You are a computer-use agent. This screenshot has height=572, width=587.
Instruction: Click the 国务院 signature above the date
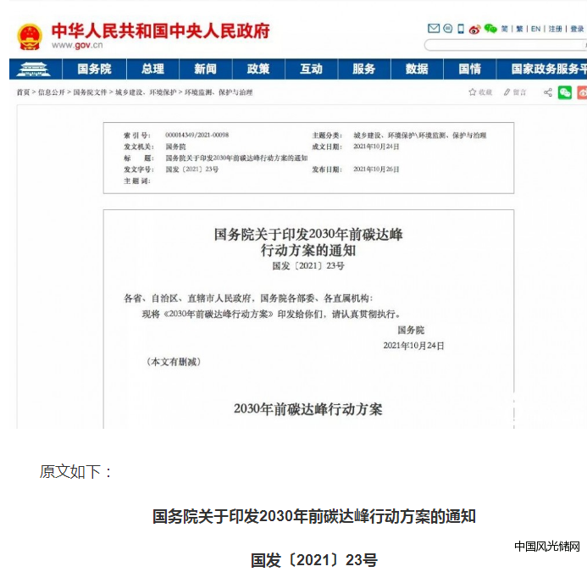click(411, 330)
